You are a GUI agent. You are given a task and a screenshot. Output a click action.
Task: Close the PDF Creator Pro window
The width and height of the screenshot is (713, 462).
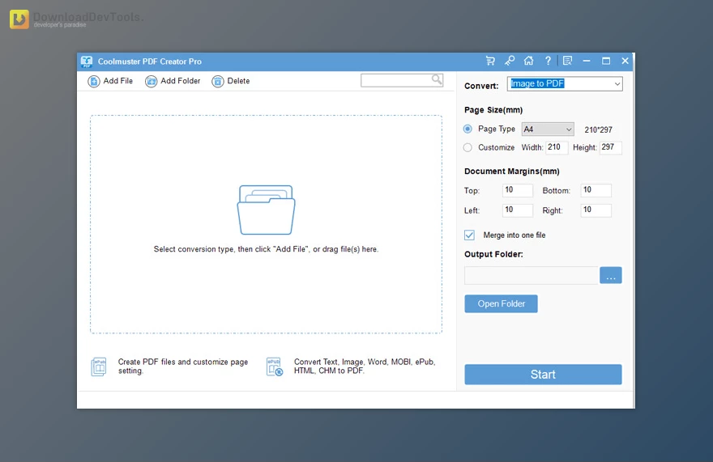pyautogui.click(x=625, y=61)
